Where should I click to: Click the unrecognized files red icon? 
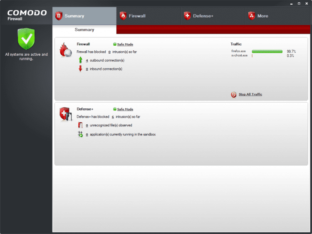[80, 125]
